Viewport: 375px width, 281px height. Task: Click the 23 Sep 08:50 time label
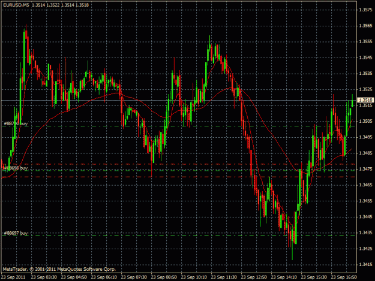click(164, 277)
